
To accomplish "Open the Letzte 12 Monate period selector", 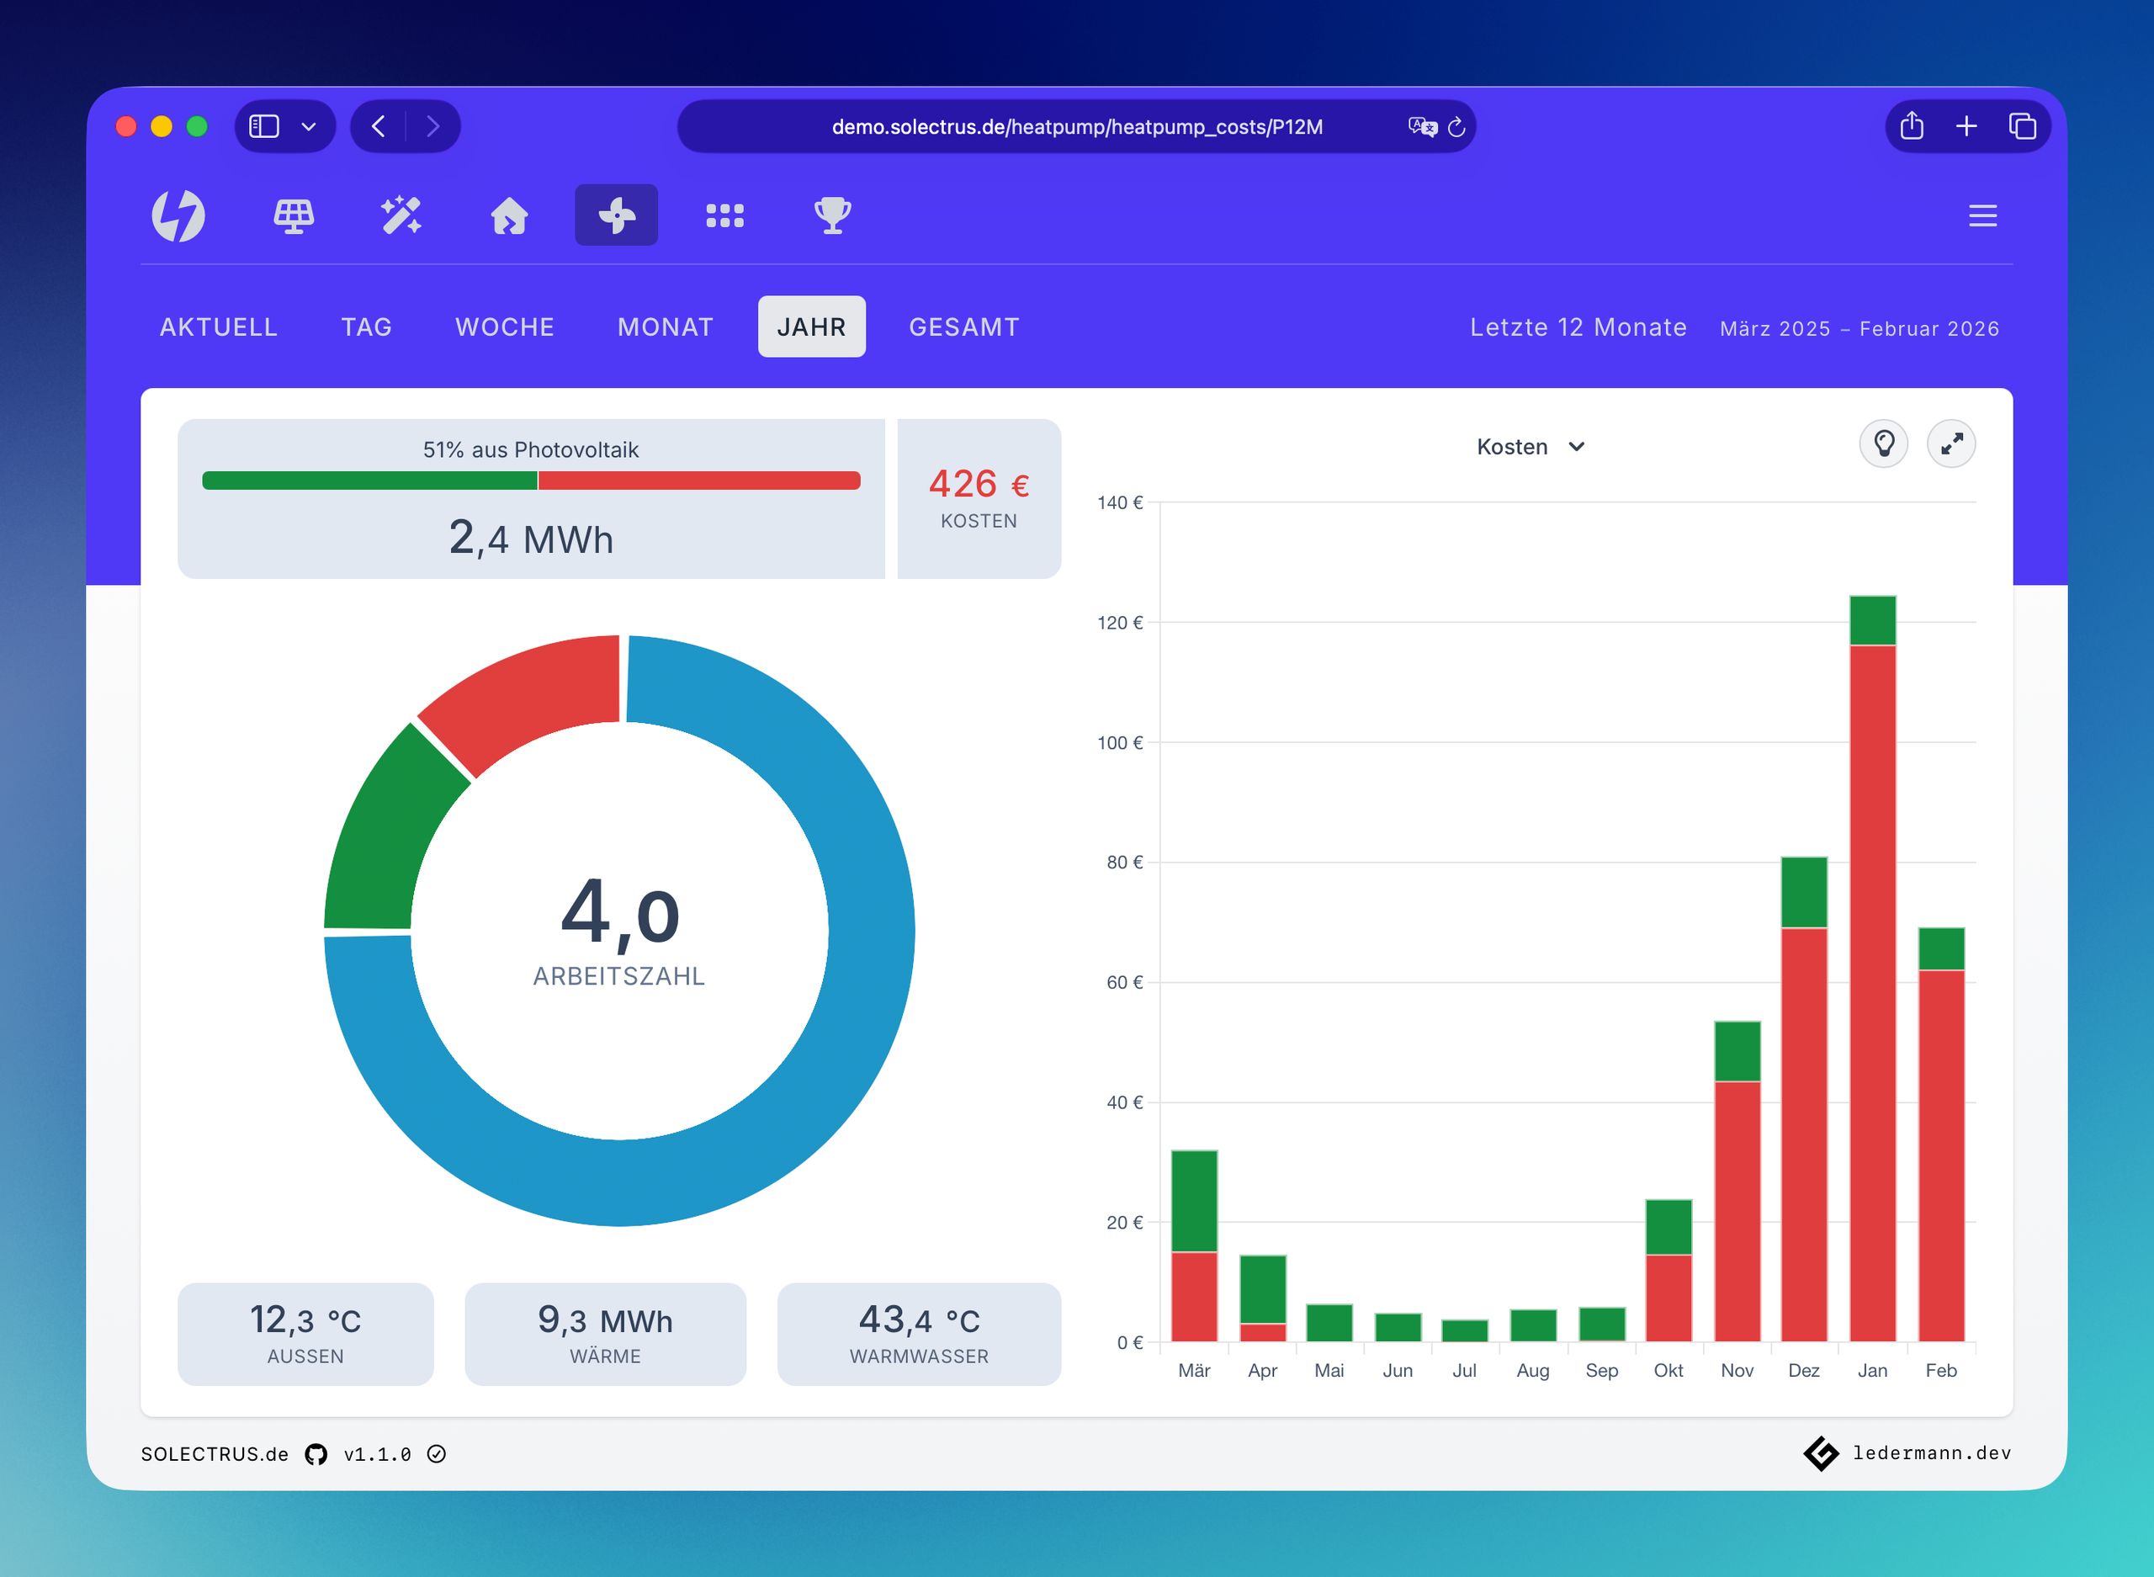I will (1578, 327).
